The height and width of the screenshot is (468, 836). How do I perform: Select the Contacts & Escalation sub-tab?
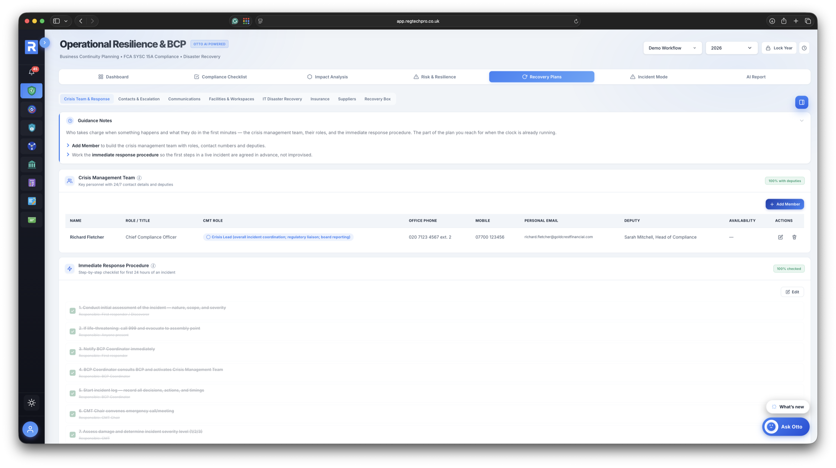[x=139, y=99]
